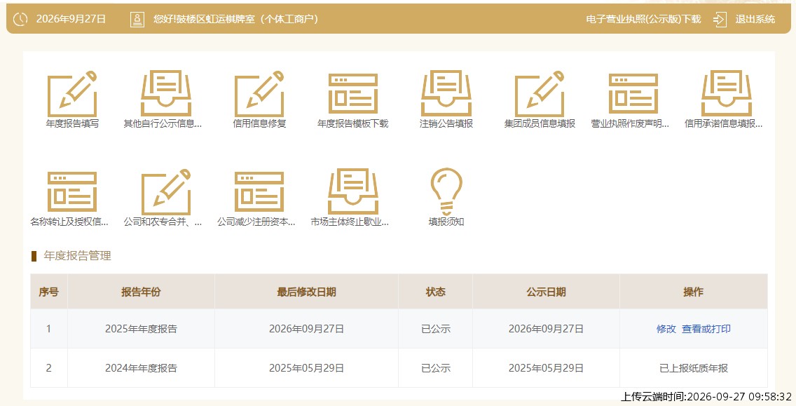This screenshot has width=796, height=406.
Task: Click 公示日期 cell in 2024 report row
Action: [547, 368]
